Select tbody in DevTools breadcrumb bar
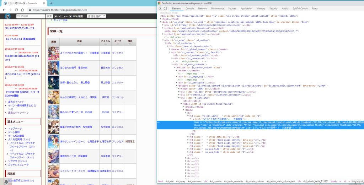This screenshot has width=364, height=185. (x=334, y=181)
